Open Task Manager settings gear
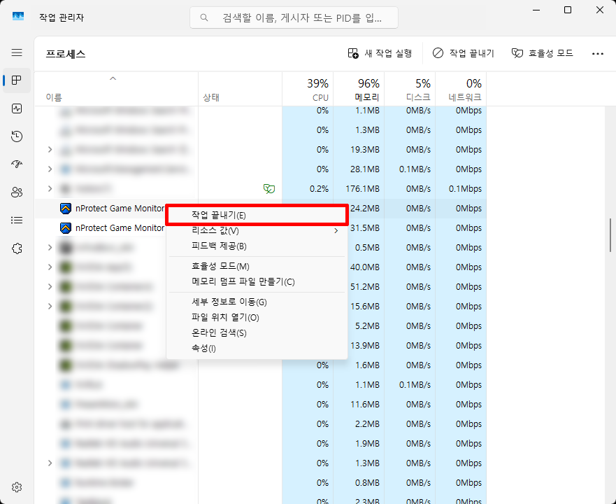616x504 pixels. click(x=17, y=487)
